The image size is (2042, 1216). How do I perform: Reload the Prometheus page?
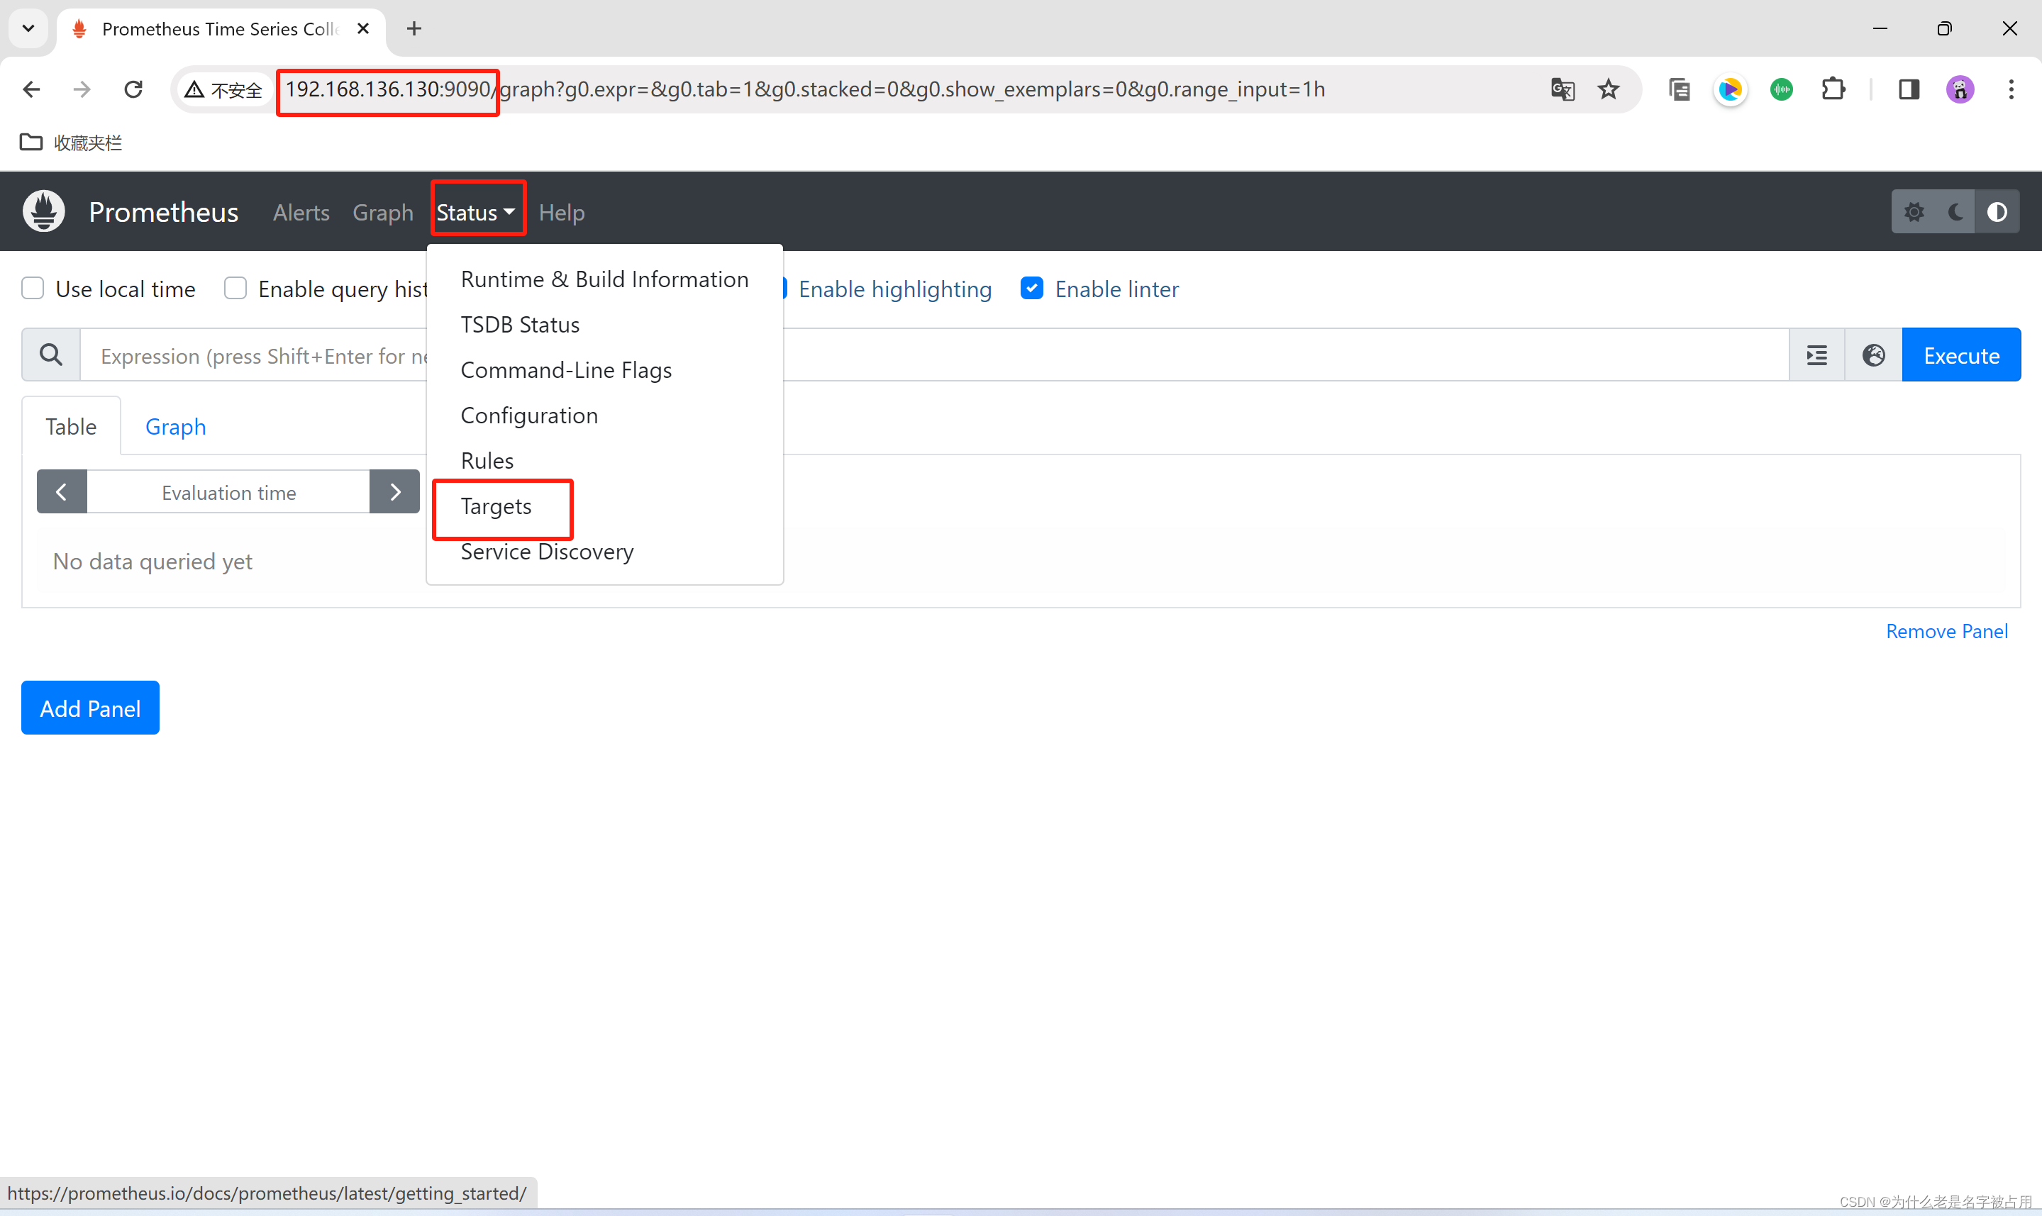[133, 89]
